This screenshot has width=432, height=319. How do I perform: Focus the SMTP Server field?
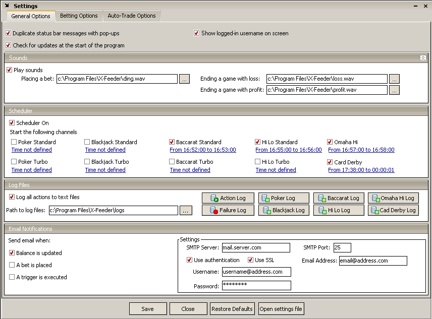pyautogui.click(x=256, y=247)
